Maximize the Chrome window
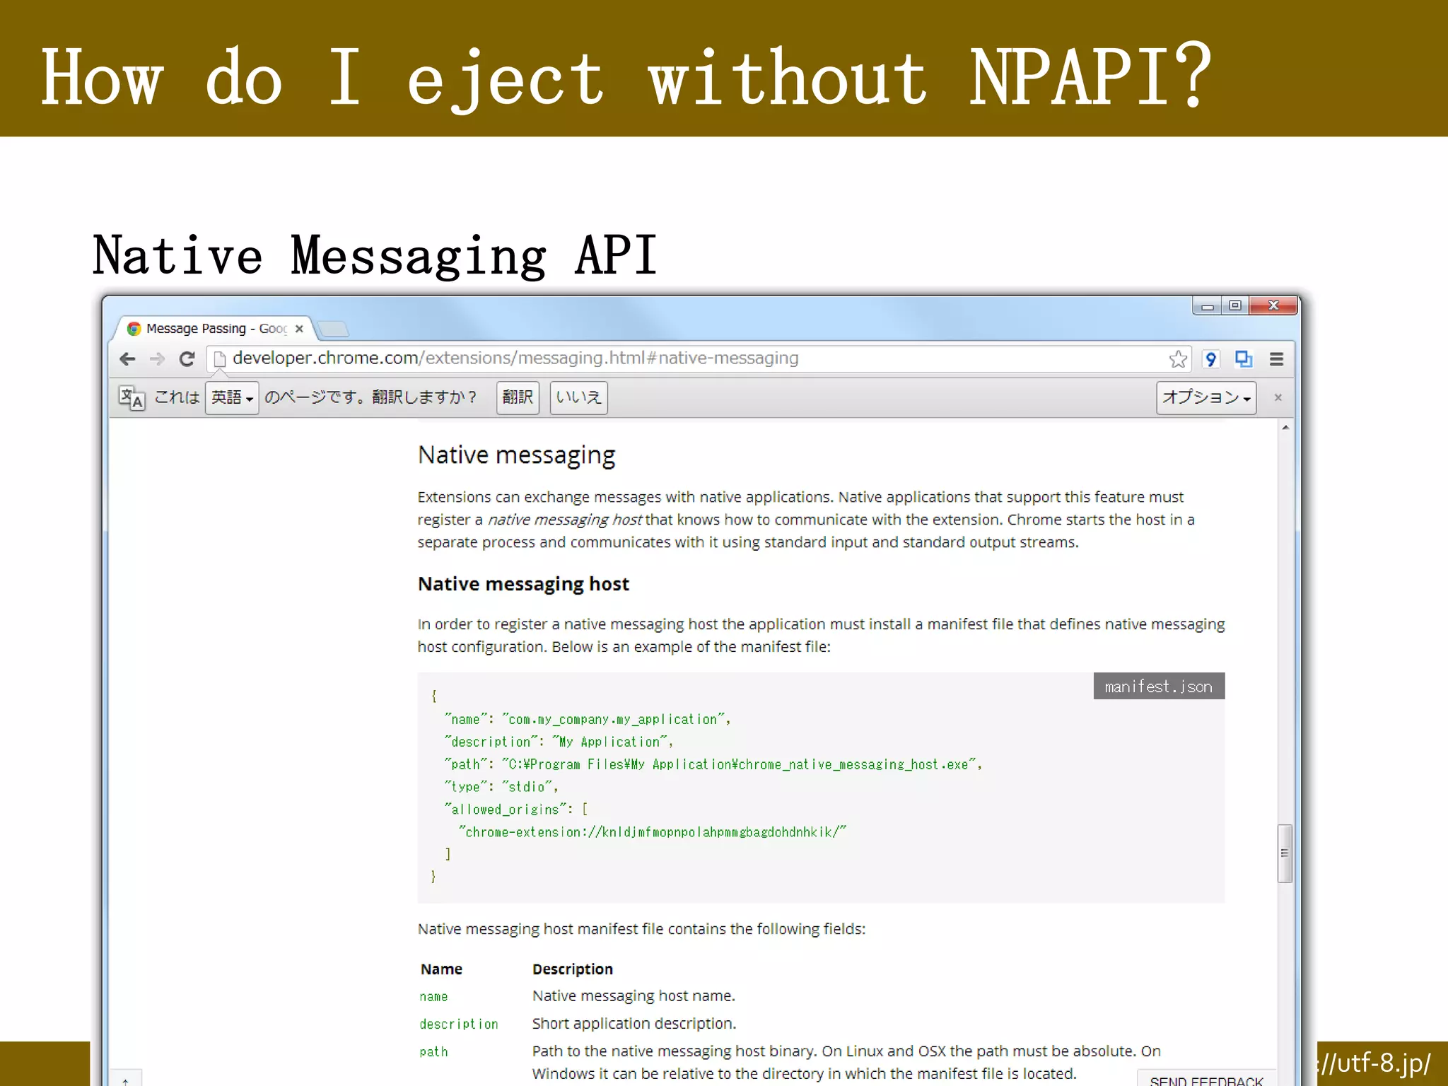The height and width of the screenshot is (1086, 1448). [1235, 306]
